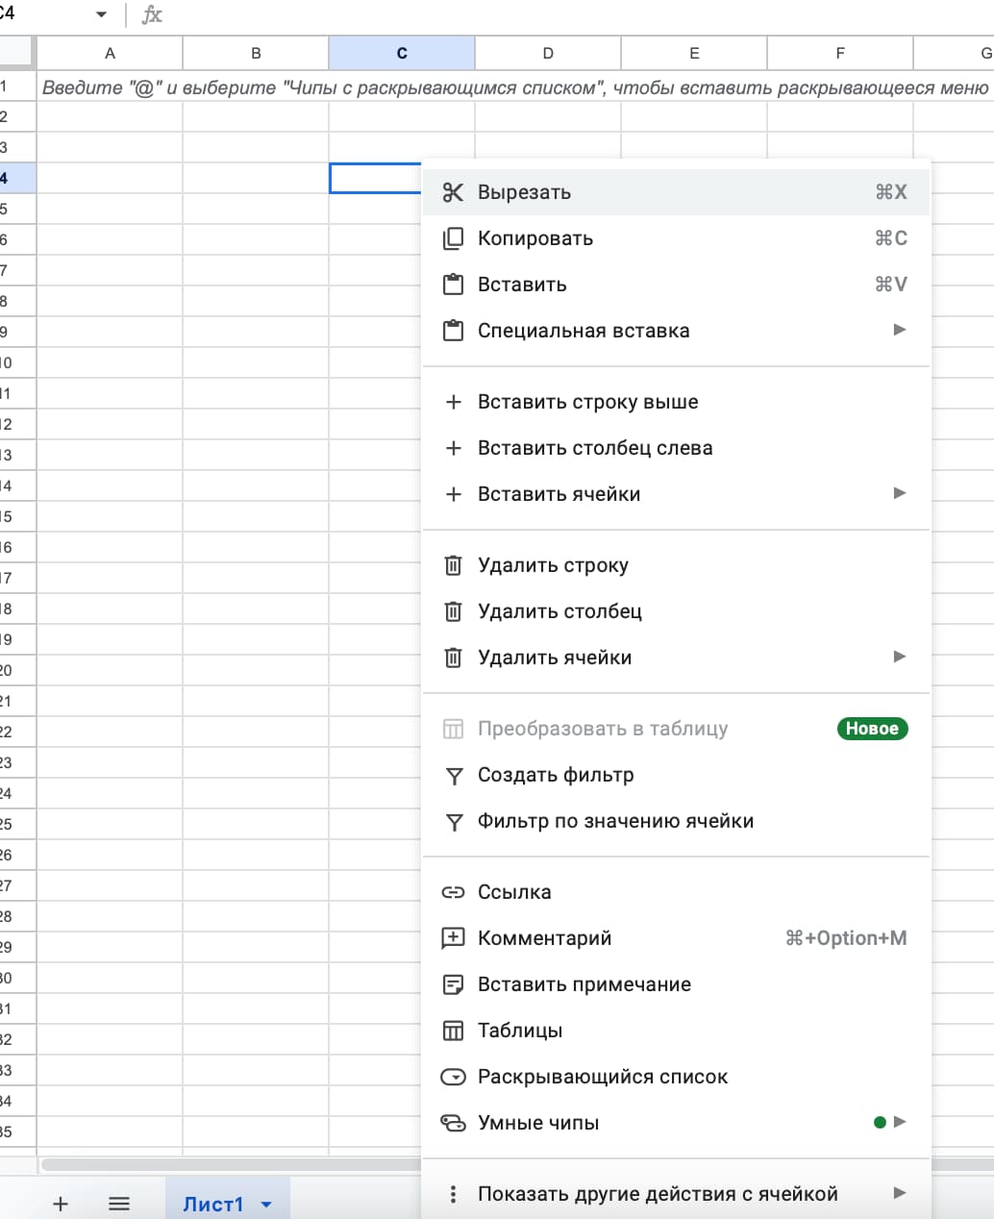
Task: Click the scissors icon next to Вырезать
Action: [453, 192]
